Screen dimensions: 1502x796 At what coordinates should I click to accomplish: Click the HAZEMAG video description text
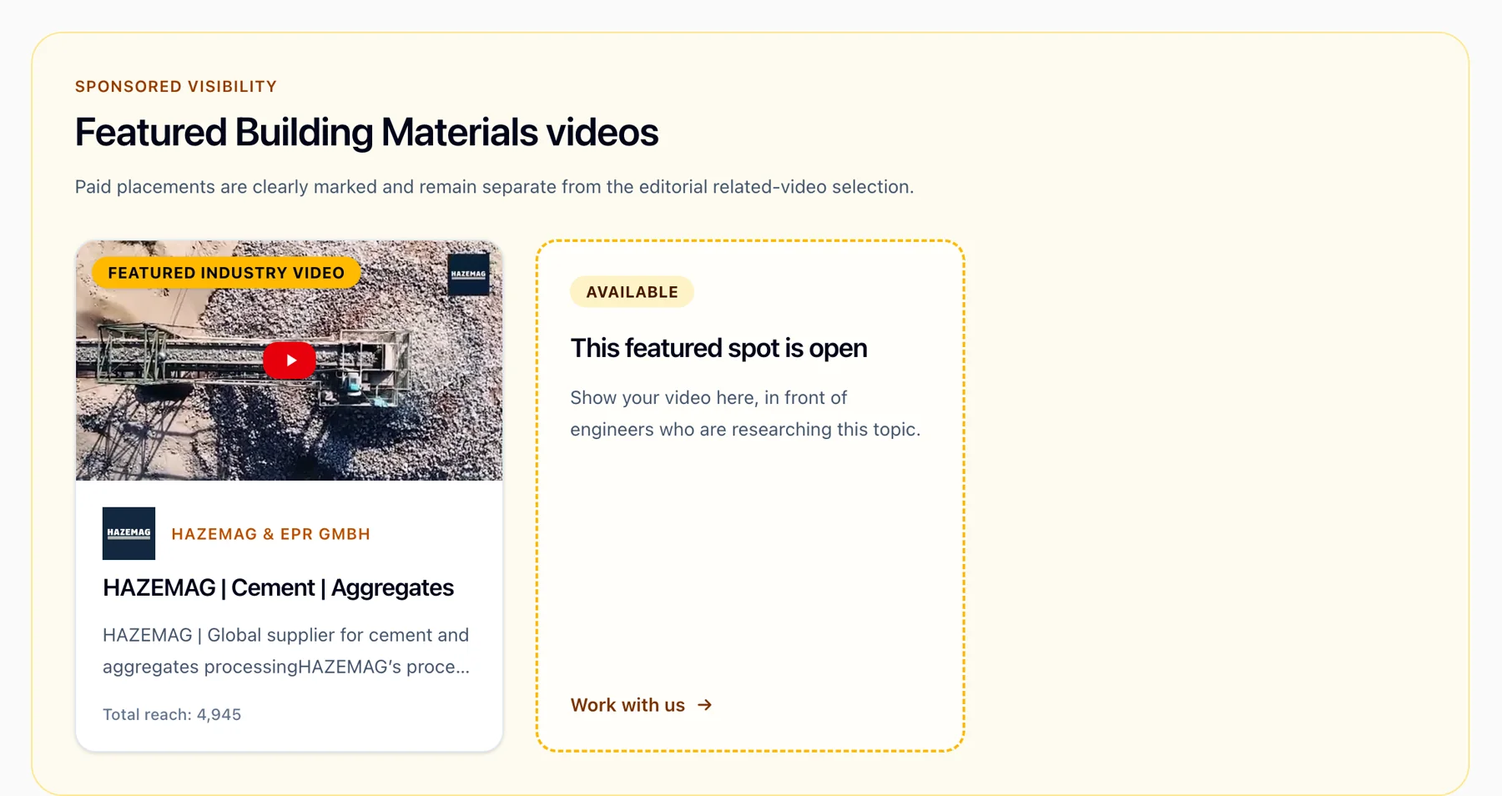[x=286, y=651]
